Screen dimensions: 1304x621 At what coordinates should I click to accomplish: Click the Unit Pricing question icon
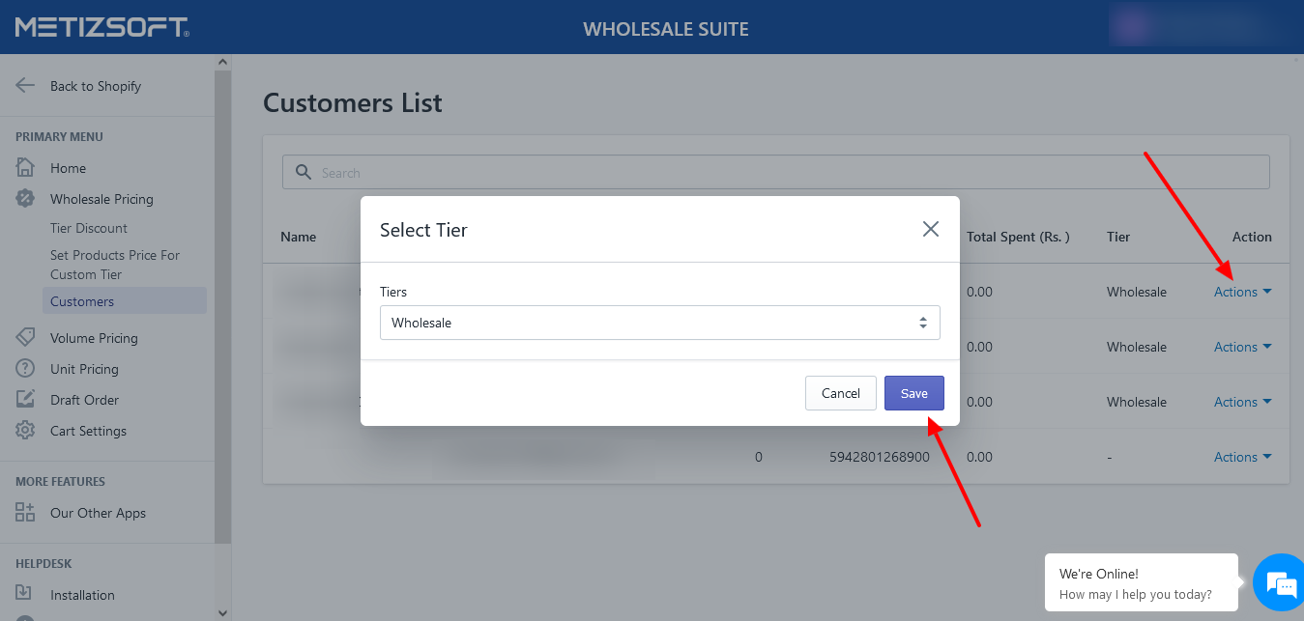click(x=25, y=369)
